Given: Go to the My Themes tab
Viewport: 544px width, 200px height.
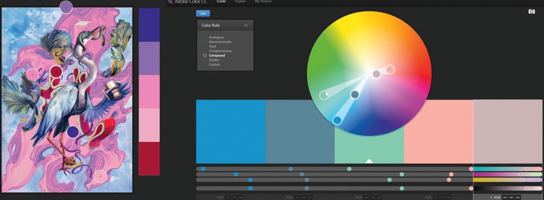Looking at the screenshot, I should [x=263, y=2].
